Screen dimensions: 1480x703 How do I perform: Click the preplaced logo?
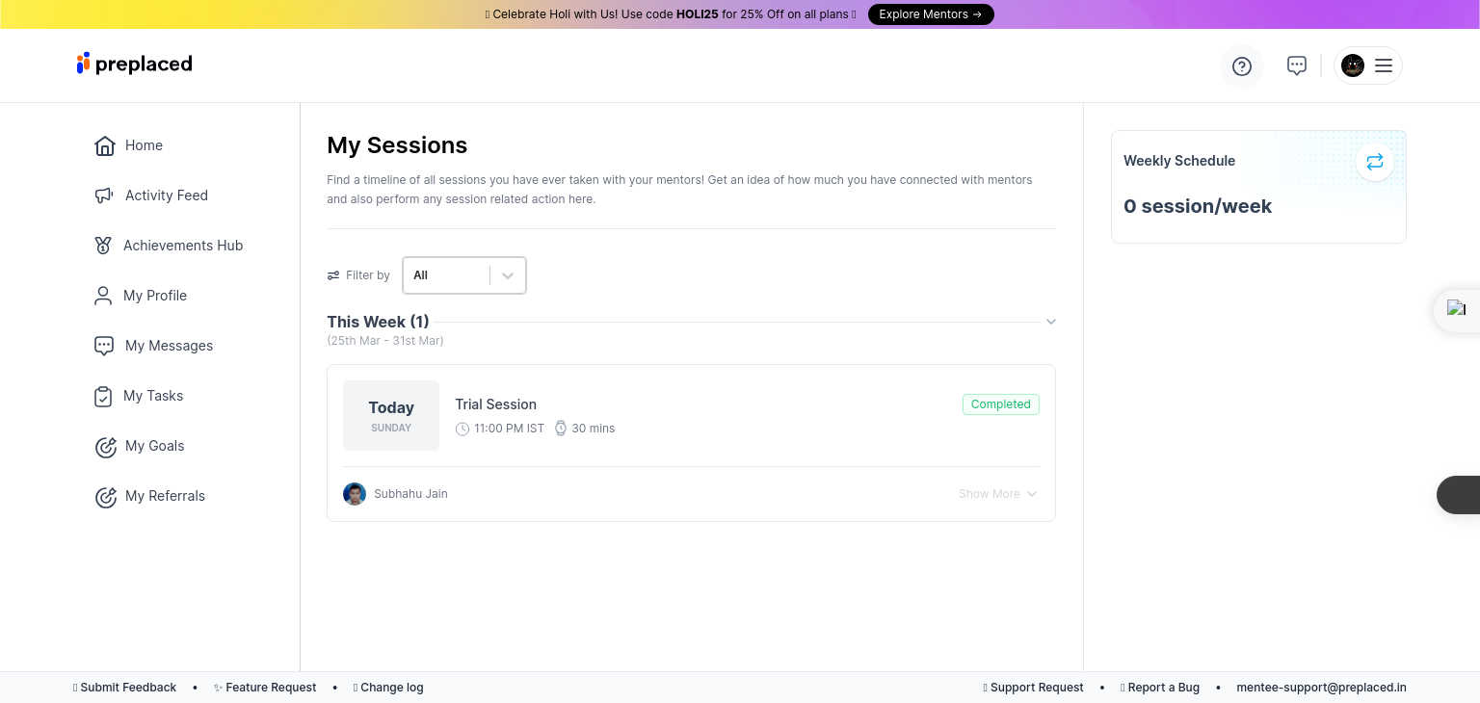(x=135, y=65)
